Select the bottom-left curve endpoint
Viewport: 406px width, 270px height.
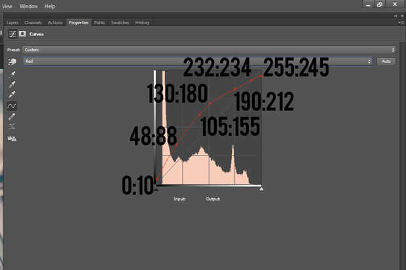tap(157, 180)
